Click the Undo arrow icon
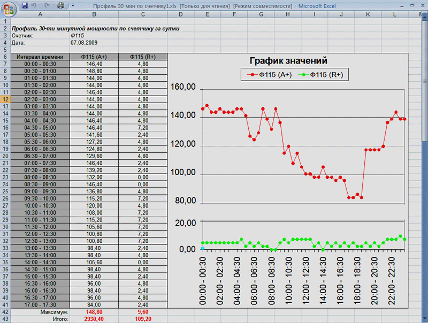The image size is (428, 323). (34, 6)
